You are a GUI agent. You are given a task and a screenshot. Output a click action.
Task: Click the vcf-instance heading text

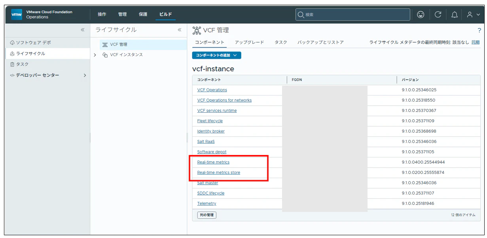(x=213, y=69)
